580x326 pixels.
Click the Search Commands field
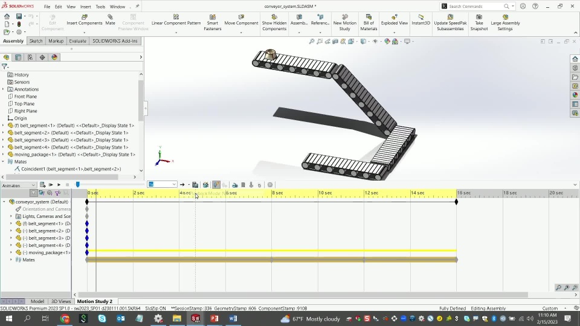tap(477, 6)
